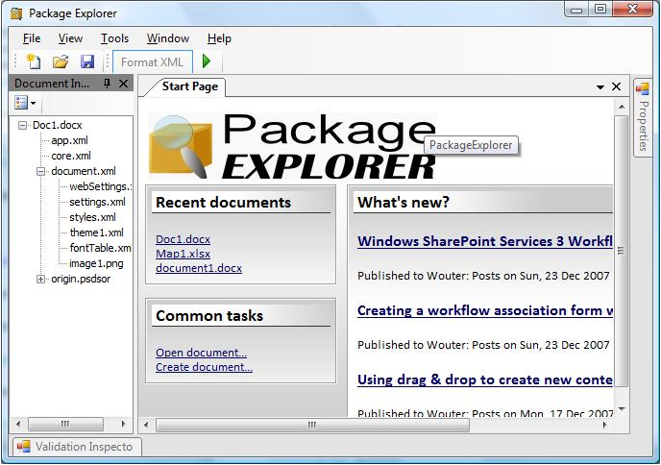The image size is (661, 465).
Task: Select the Start Page tab
Action: [189, 86]
